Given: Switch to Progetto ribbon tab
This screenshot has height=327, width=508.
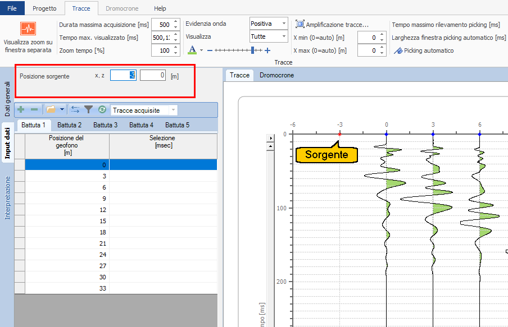Looking at the screenshot, I should [44, 8].
